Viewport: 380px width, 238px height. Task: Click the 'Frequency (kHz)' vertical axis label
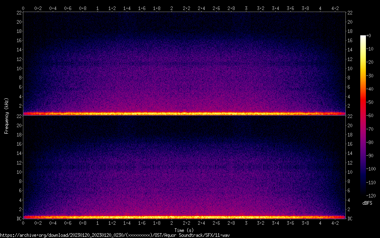[x=6, y=116]
